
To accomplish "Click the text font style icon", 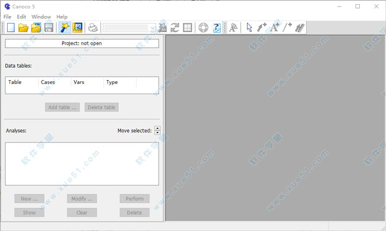I will click(x=233, y=27).
